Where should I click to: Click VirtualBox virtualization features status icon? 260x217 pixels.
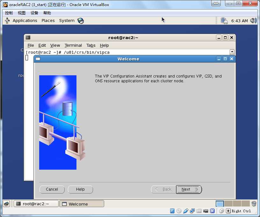213,211
